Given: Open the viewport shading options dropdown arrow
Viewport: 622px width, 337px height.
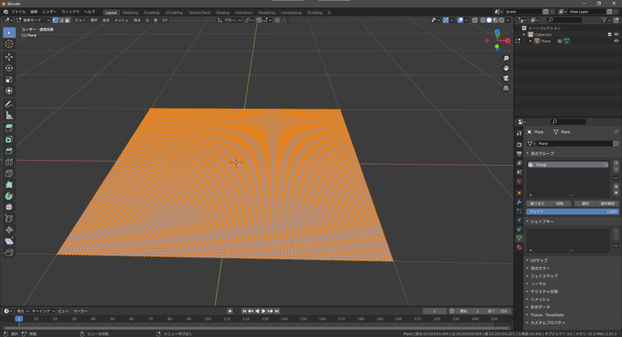Looking at the screenshot, I should coord(508,20).
